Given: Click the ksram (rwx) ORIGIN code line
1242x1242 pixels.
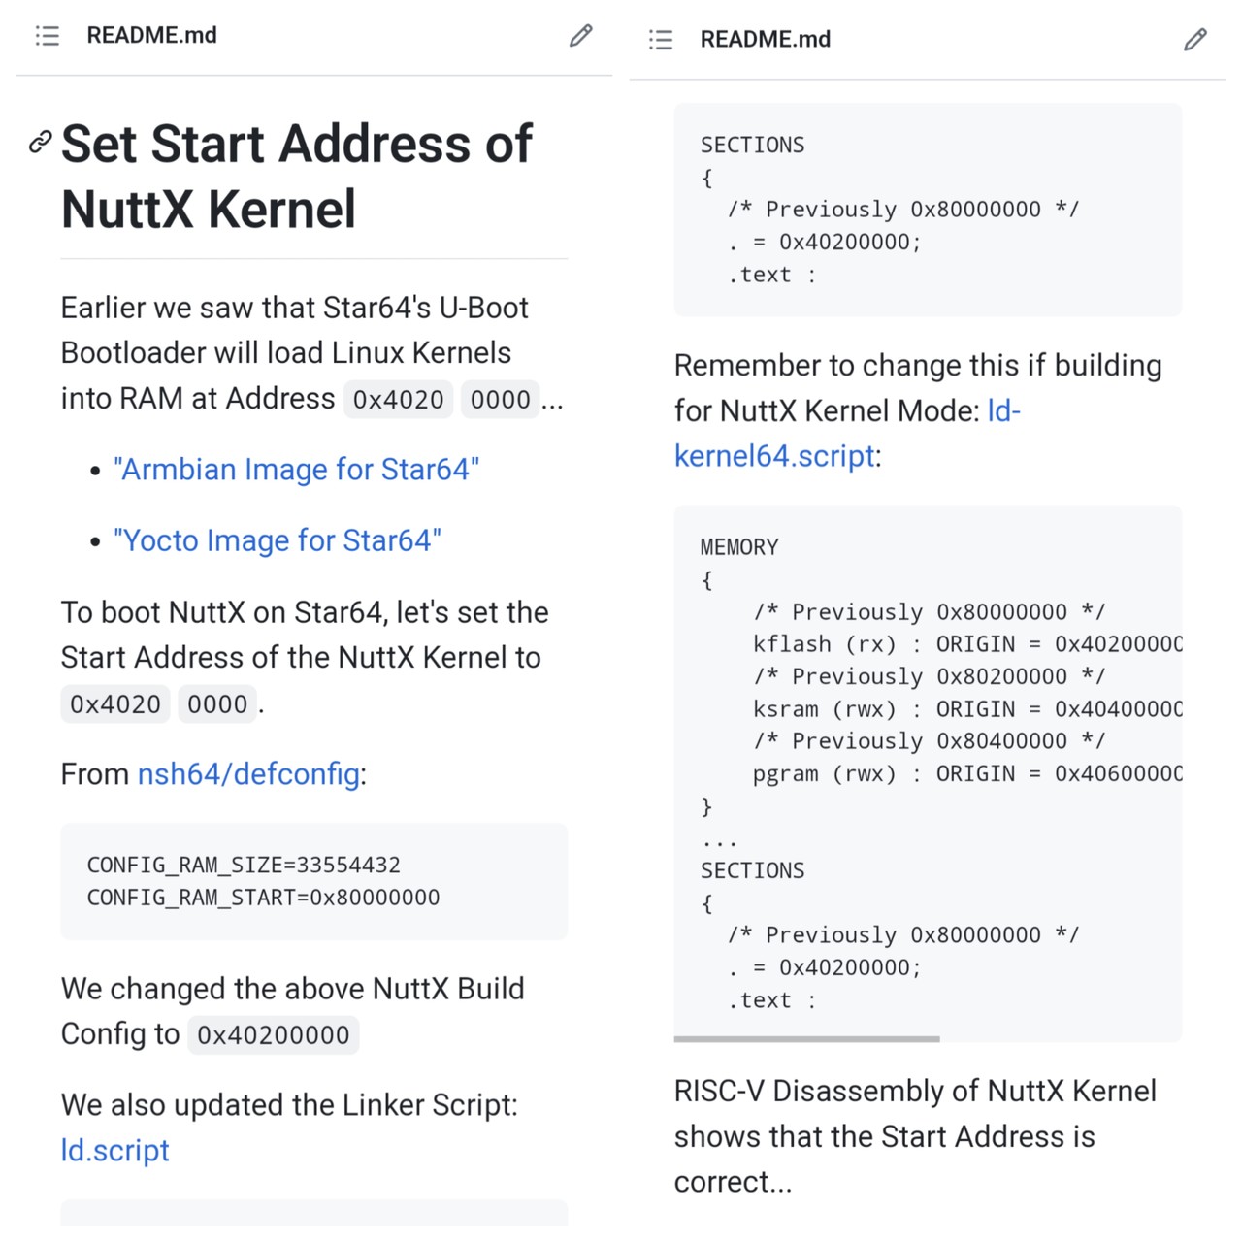Looking at the screenshot, I should (x=966, y=709).
